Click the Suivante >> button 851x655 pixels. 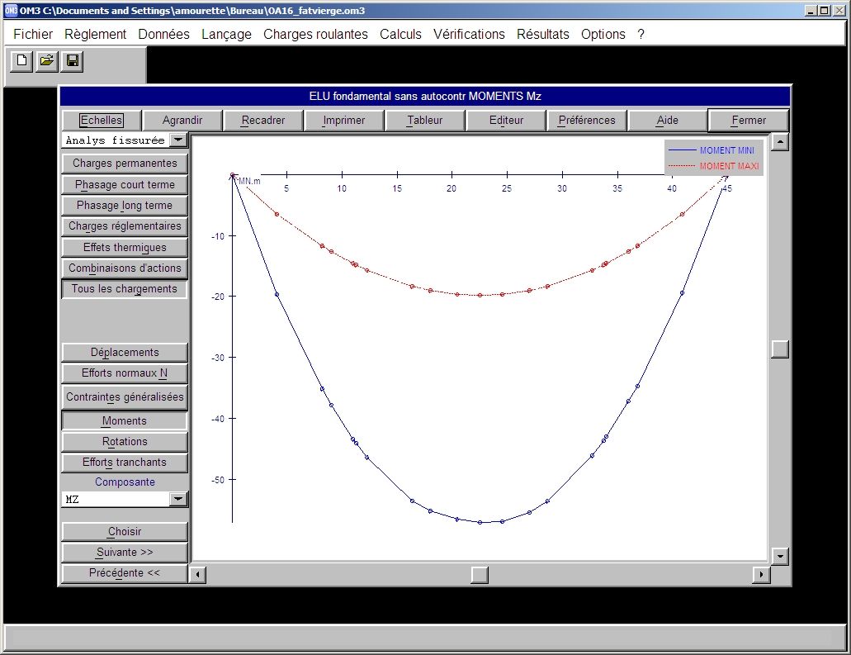(125, 553)
